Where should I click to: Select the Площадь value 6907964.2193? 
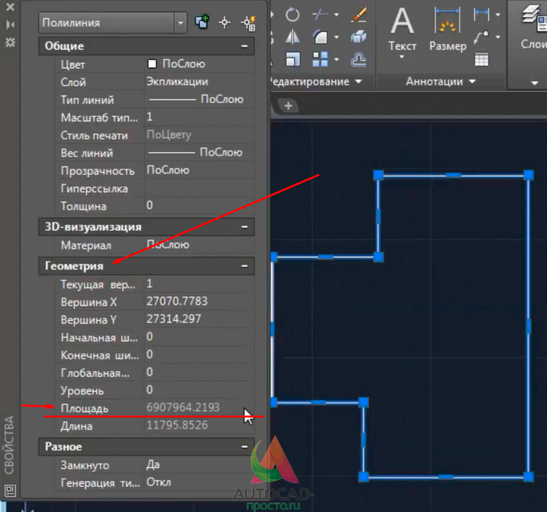pyautogui.click(x=183, y=407)
